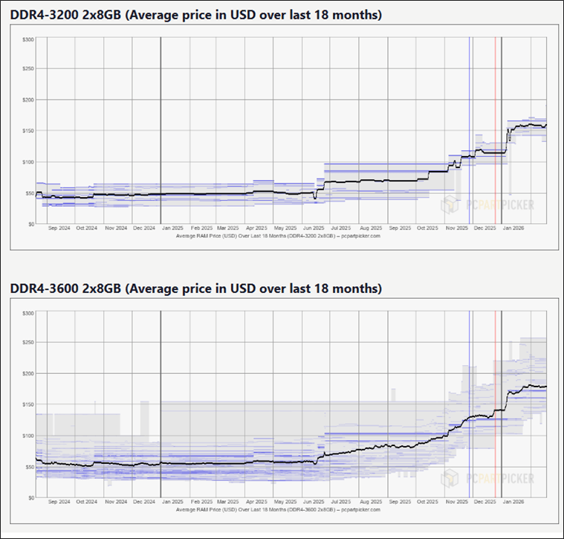Click Nov 2024 label on DDR4-3200 chart
The height and width of the screenshot is (539, 564).
[x=116, y=228]
